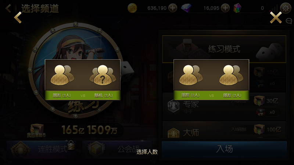Screen dimensions: 294x165
Task: Choose the 专家 expert channel
Action: coord(224,107)
